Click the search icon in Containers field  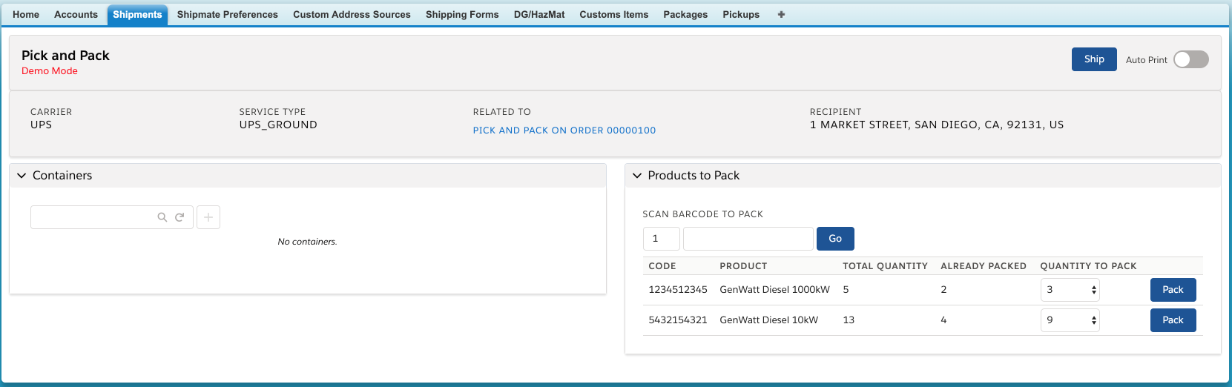pos(162,217)
